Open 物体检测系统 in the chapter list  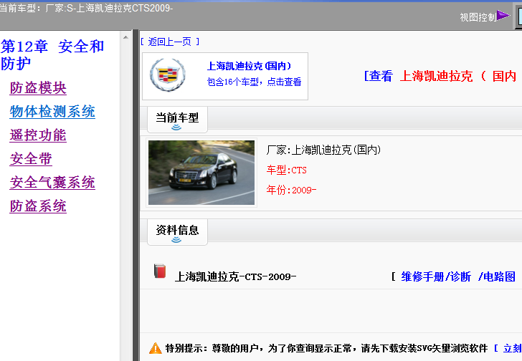point(52,112)
